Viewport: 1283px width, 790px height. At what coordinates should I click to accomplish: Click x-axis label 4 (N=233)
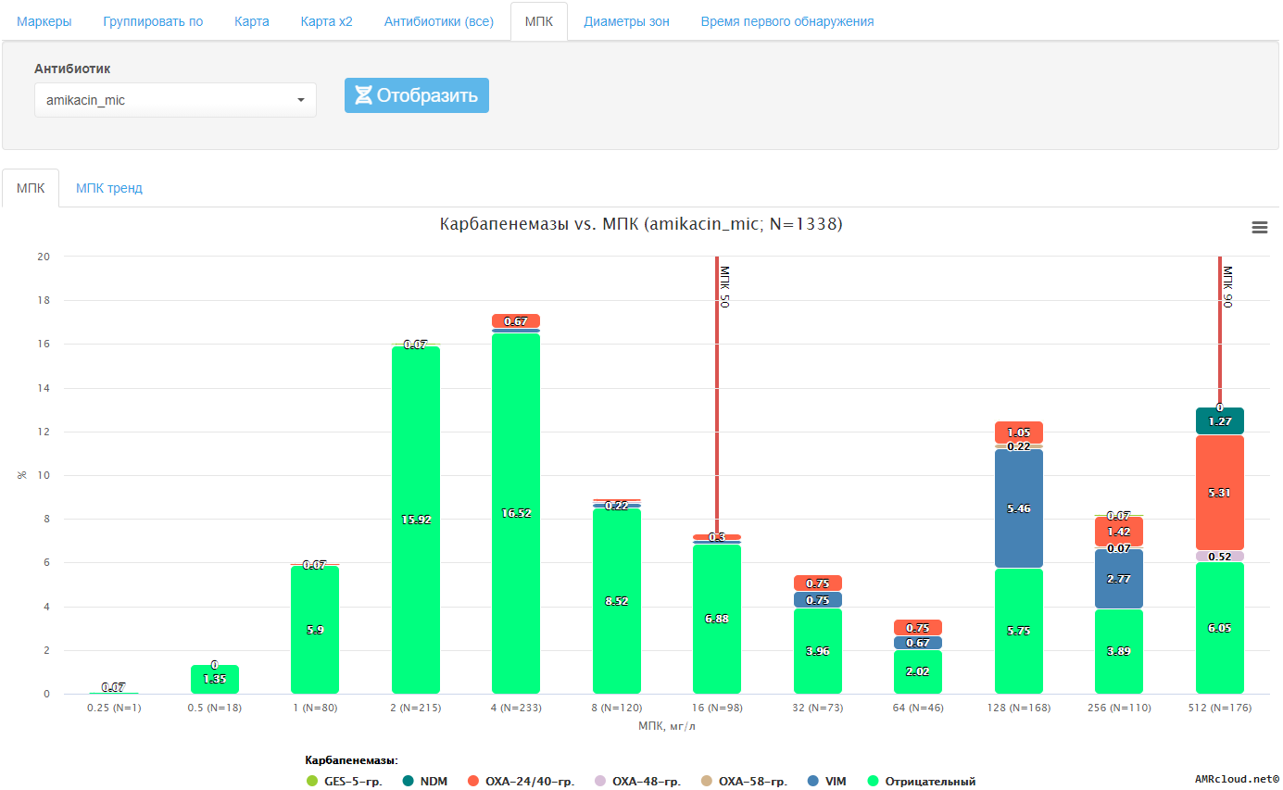pyautogui.click(x=516, y=708)
